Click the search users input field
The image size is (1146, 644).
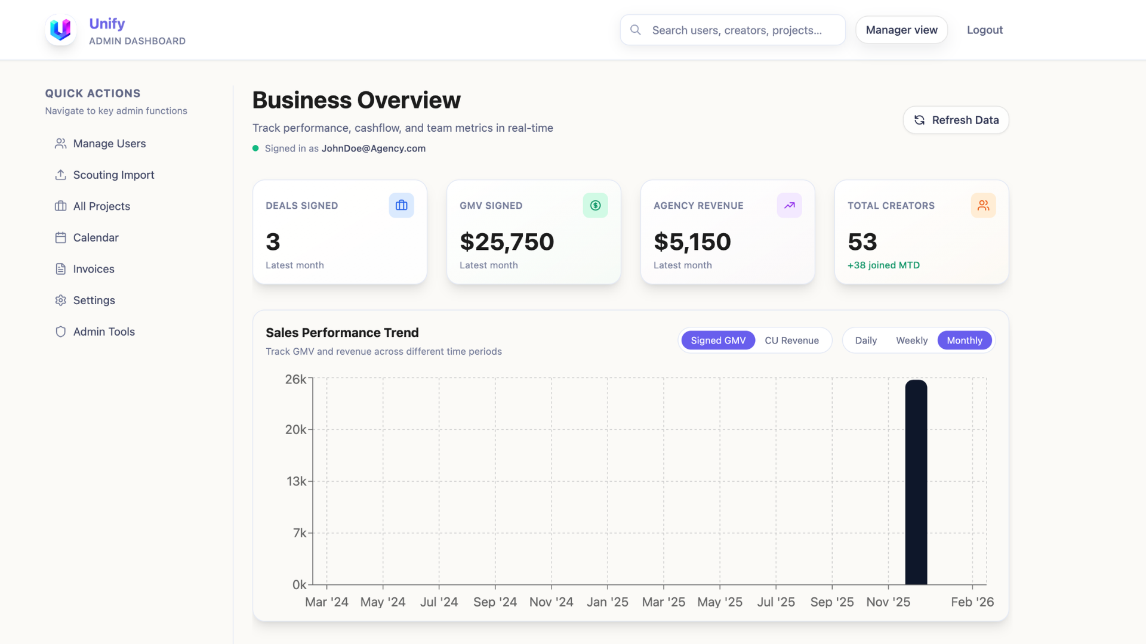point(732,30)
